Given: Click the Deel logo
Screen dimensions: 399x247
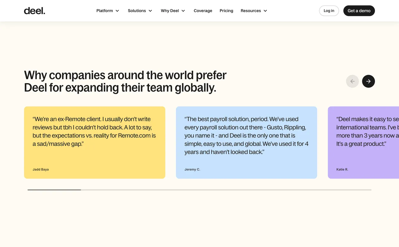Looking at the screenshot, I should (x=35, y=11).
